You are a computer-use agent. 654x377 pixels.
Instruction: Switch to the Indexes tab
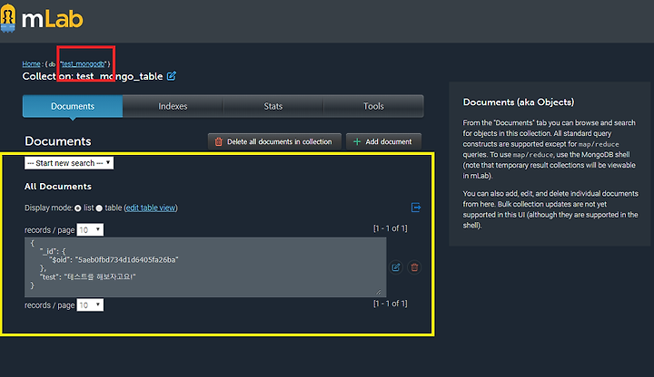[x=173, y=106]
